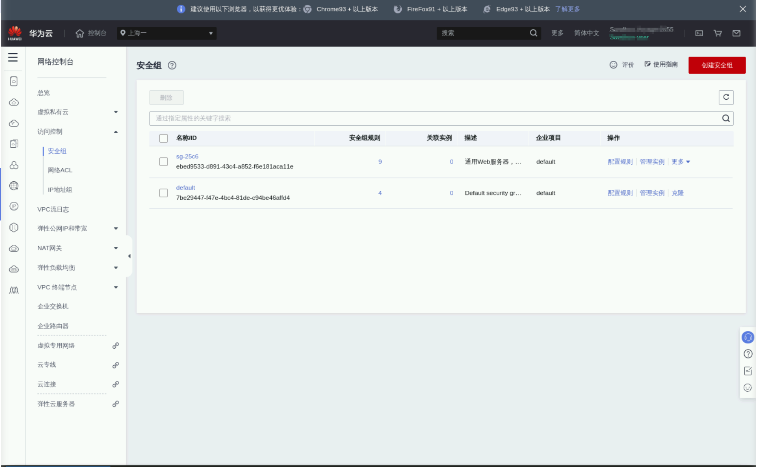Expand the 弹性公网IP和带宽 section
Screen dimensions: 757x467
[116, 229]
